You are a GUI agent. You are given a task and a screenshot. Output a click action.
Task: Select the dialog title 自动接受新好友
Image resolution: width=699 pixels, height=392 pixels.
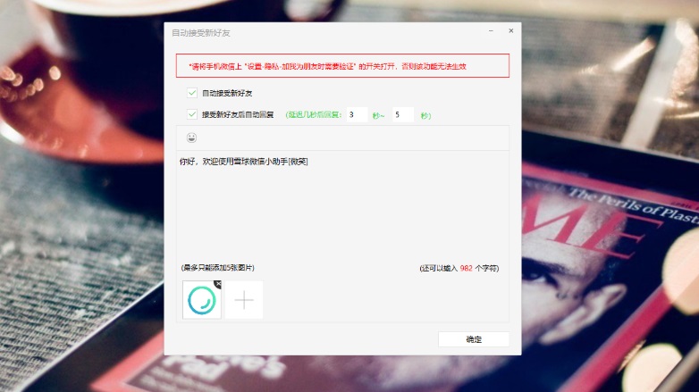201,33
